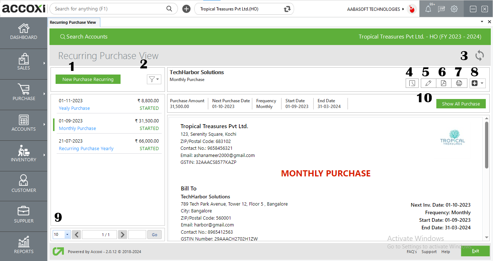Click the pencil edit icon

pyautogui.click(x=428, y=83)
